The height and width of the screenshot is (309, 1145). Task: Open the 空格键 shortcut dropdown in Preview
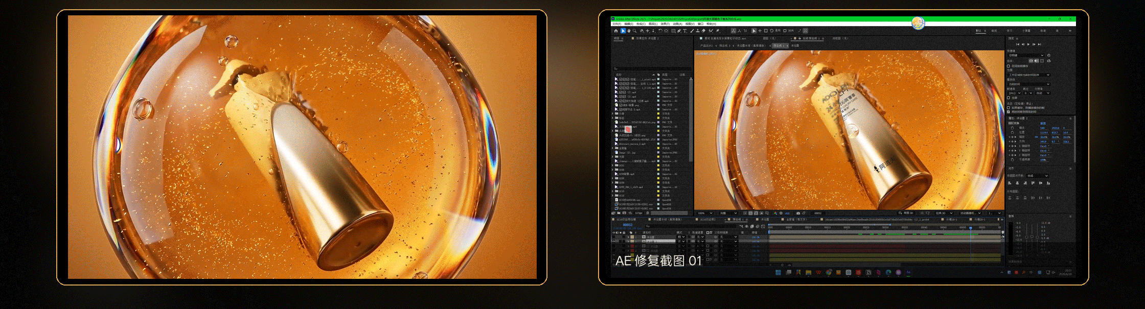1026,55
